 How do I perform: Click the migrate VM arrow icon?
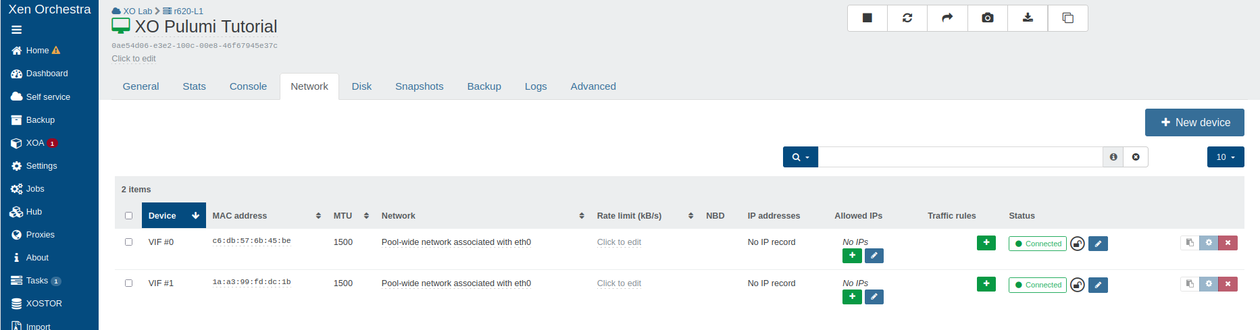[x=947, y=18]
